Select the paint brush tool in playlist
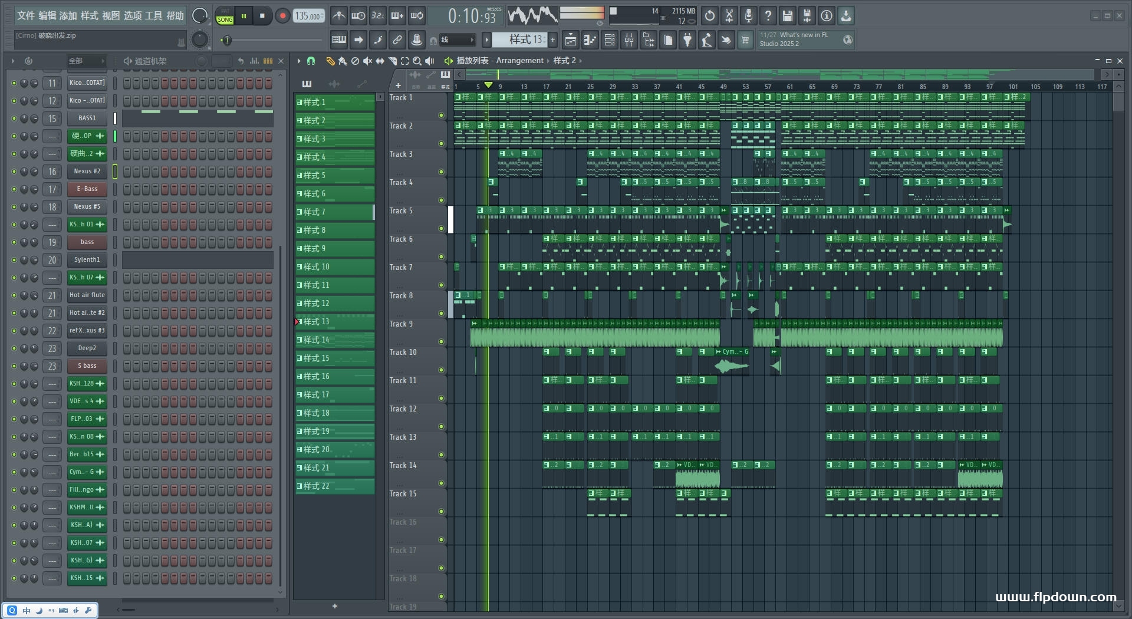 (x=343, y=61)
